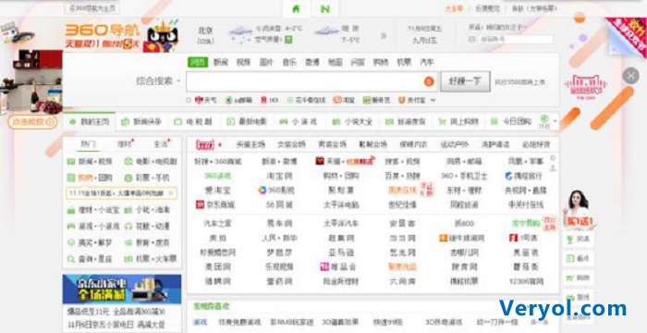Image resolution: width=647 pixels, height=333 pixels.
Task: Expand the 综合搜索 engine dropdown
Action: pos(178,81)
